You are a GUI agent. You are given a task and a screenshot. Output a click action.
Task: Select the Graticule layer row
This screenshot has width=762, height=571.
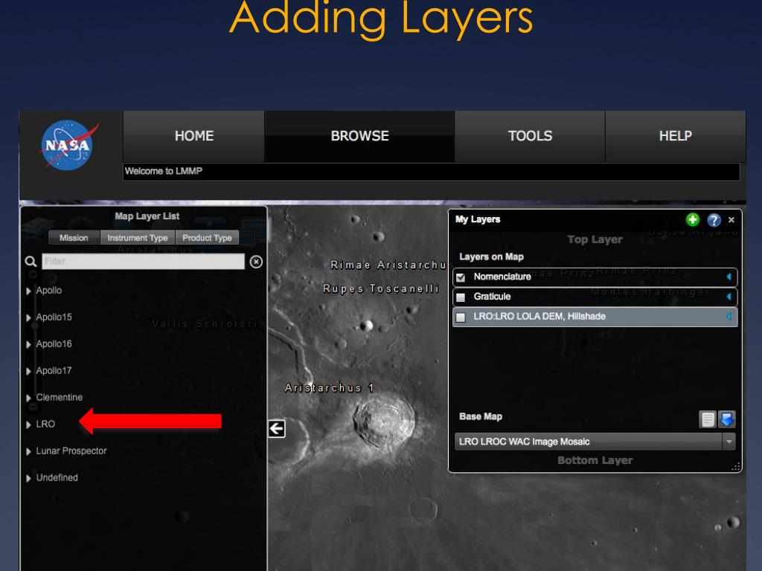click(595, 297)
